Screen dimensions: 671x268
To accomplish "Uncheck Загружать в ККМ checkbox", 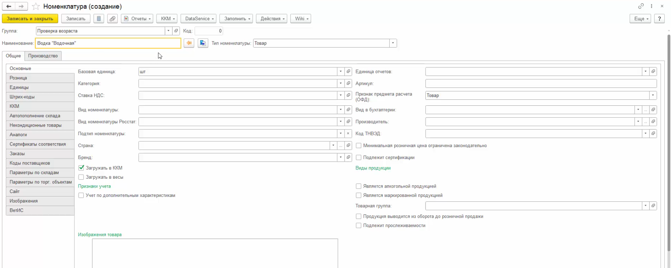I will point(81,168).
